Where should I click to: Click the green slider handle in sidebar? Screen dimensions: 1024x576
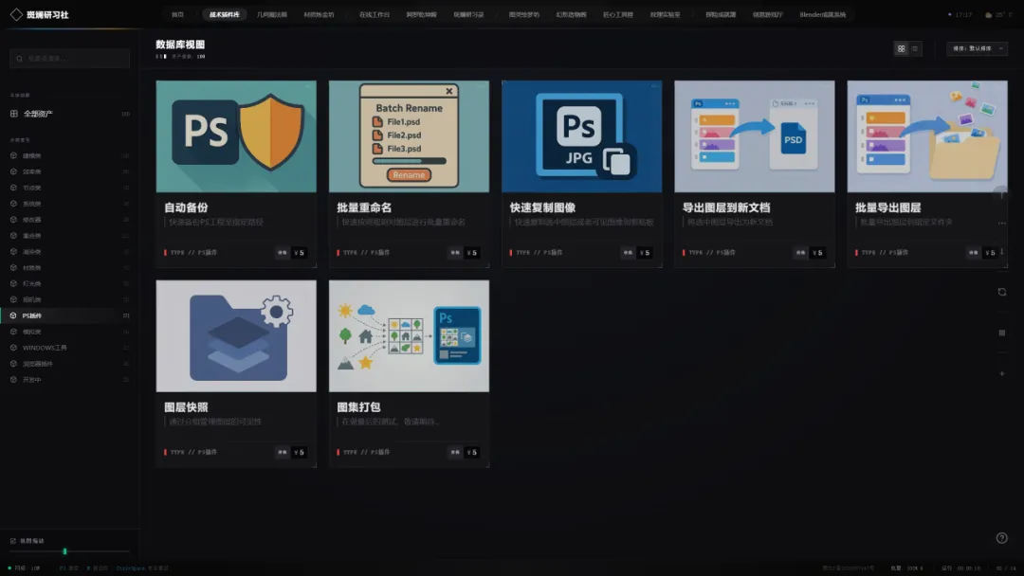[64, 551]
